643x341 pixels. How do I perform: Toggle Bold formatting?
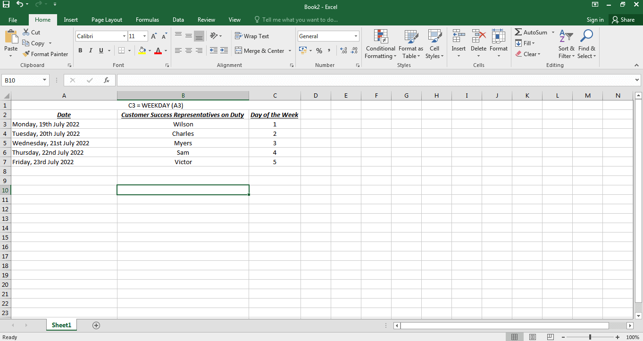[x=80, y=50]
